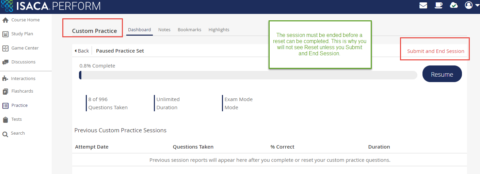Open the mail envelope icon
This screenshot has height=174, width=480.
coord(423,5)
